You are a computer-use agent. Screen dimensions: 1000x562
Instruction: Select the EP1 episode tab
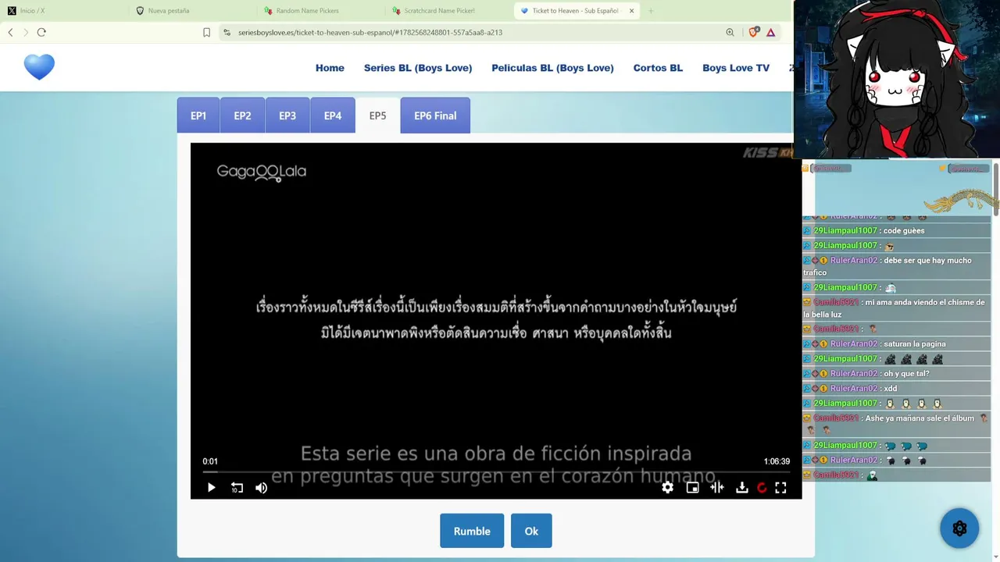coord(198,116)
